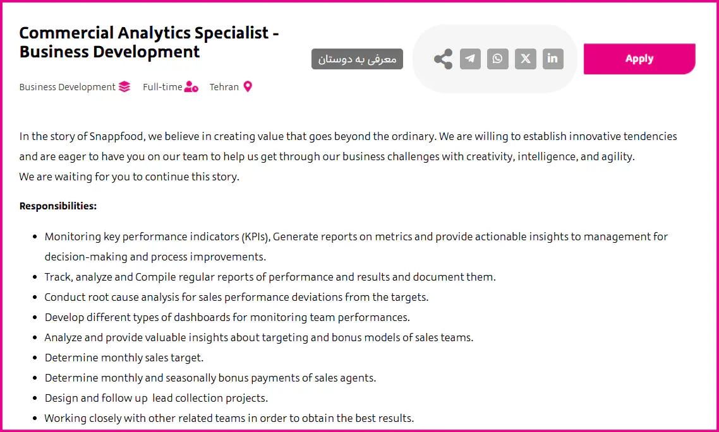Viewport: 719px width, 432px height.
Task: Click the Responsibilities heading
Action: pyautogui.click(x=58, y=206)
